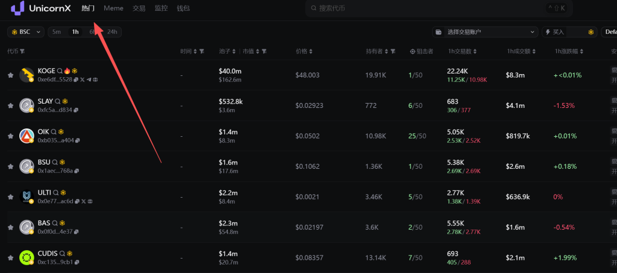Screen dimensions: 617x273
Task: Toggle favorite star for BAS
Action: click(x=10, y=227)
